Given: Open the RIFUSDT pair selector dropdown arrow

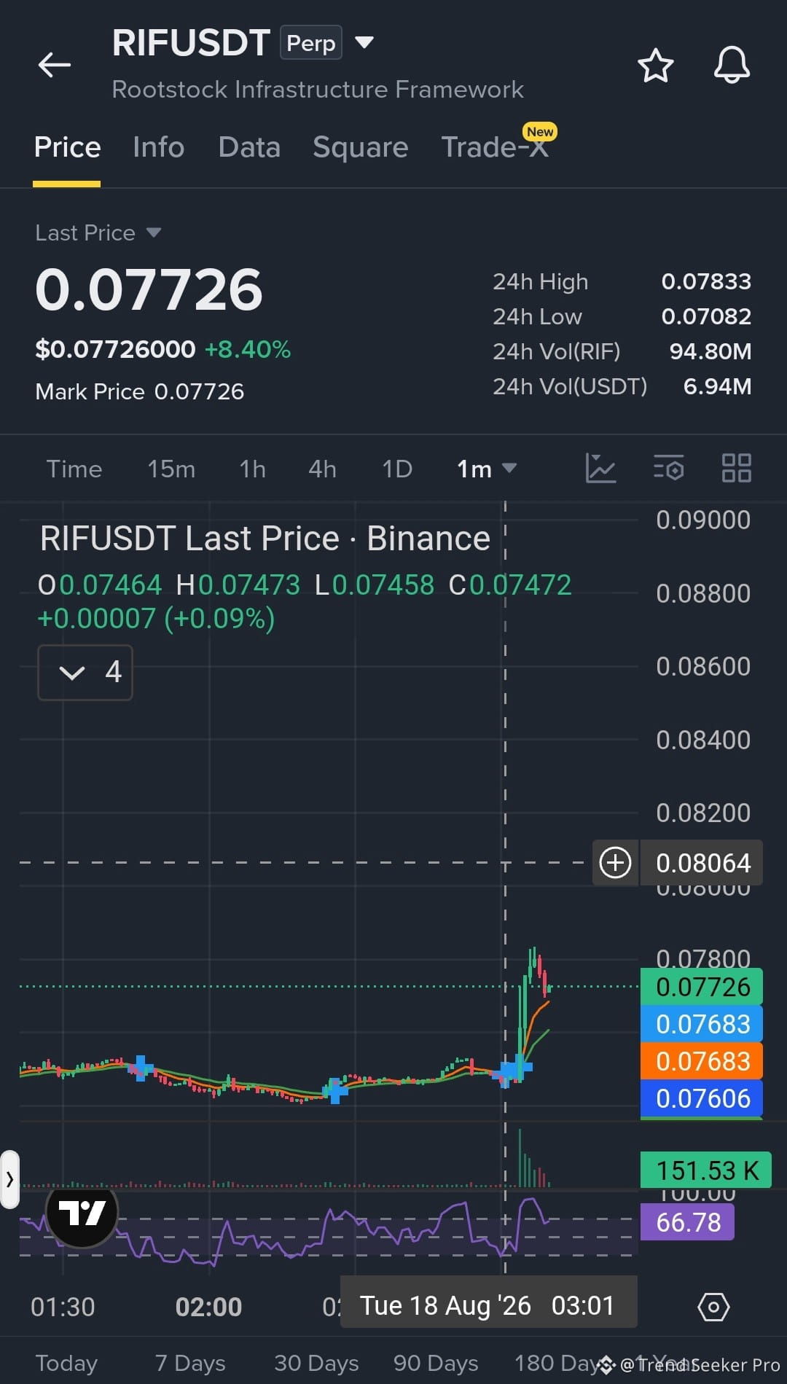Looking at the screenshot, I should (364, 42).
